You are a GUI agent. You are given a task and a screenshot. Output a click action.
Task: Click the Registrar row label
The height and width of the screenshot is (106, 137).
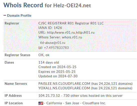(x=12, y=23)
